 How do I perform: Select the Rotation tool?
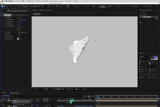(18, 6)
